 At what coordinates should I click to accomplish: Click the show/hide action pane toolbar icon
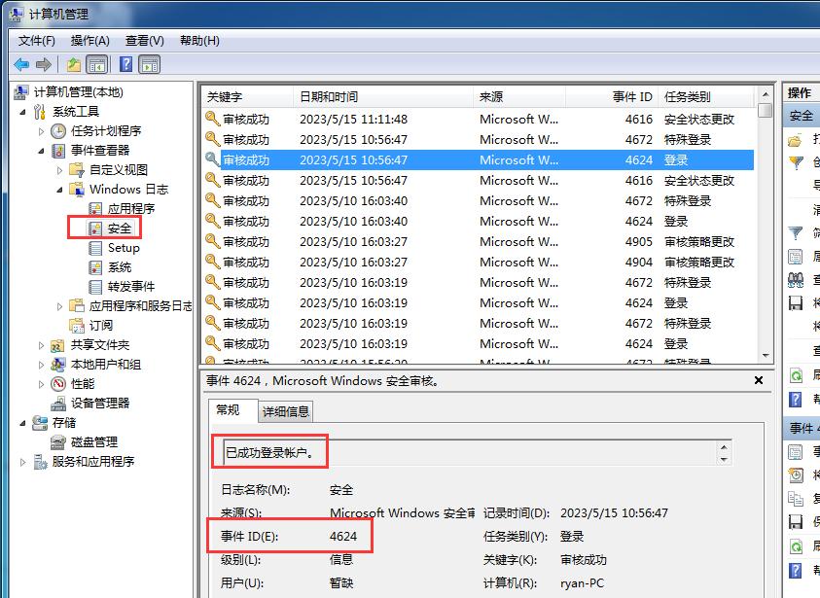point(149,64)
